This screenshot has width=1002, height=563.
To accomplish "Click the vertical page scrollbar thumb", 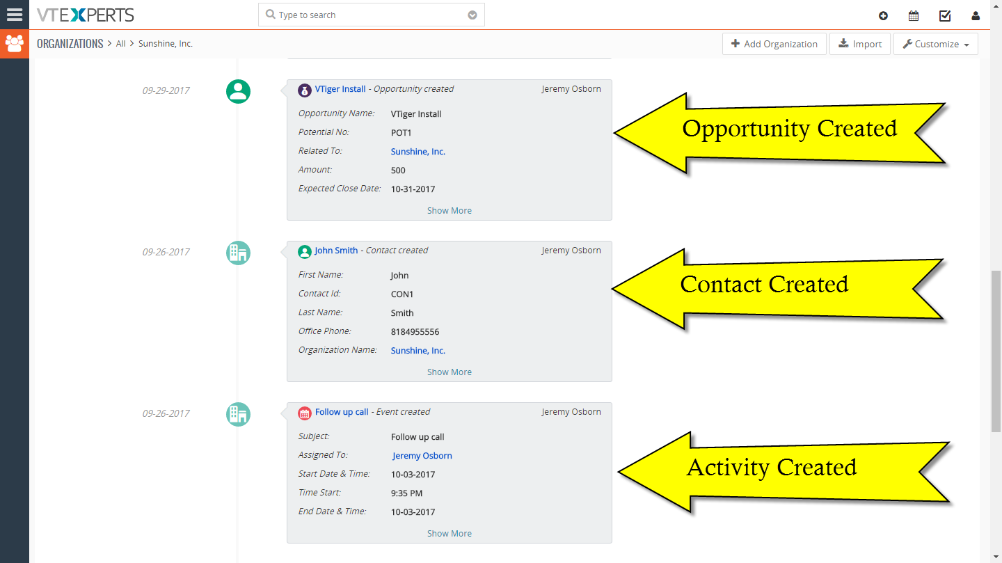I will pyautogui.click(x=996, y=351).
